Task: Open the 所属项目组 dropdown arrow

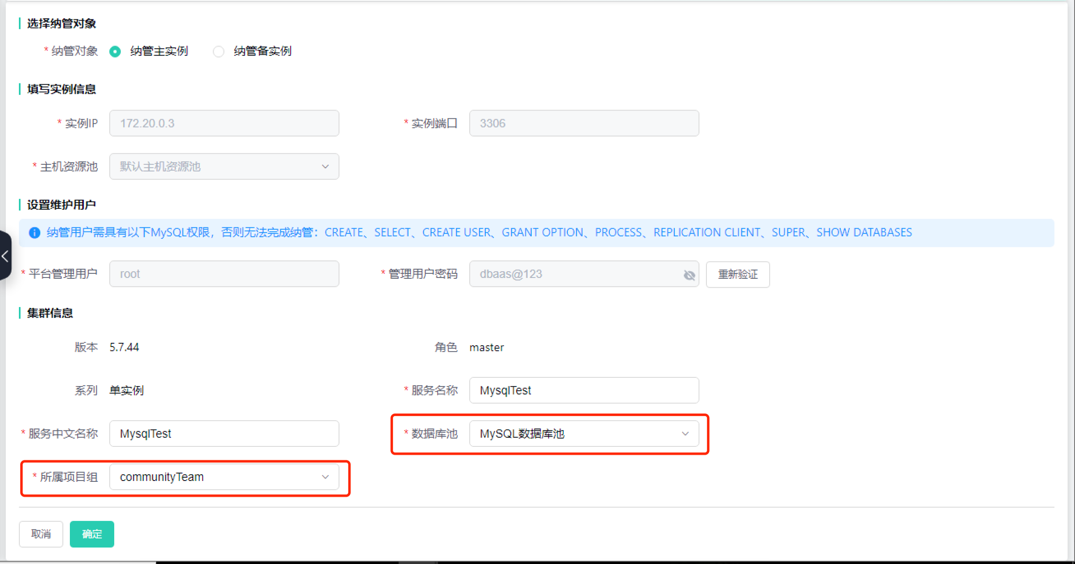Action: [x=325, y=477]
